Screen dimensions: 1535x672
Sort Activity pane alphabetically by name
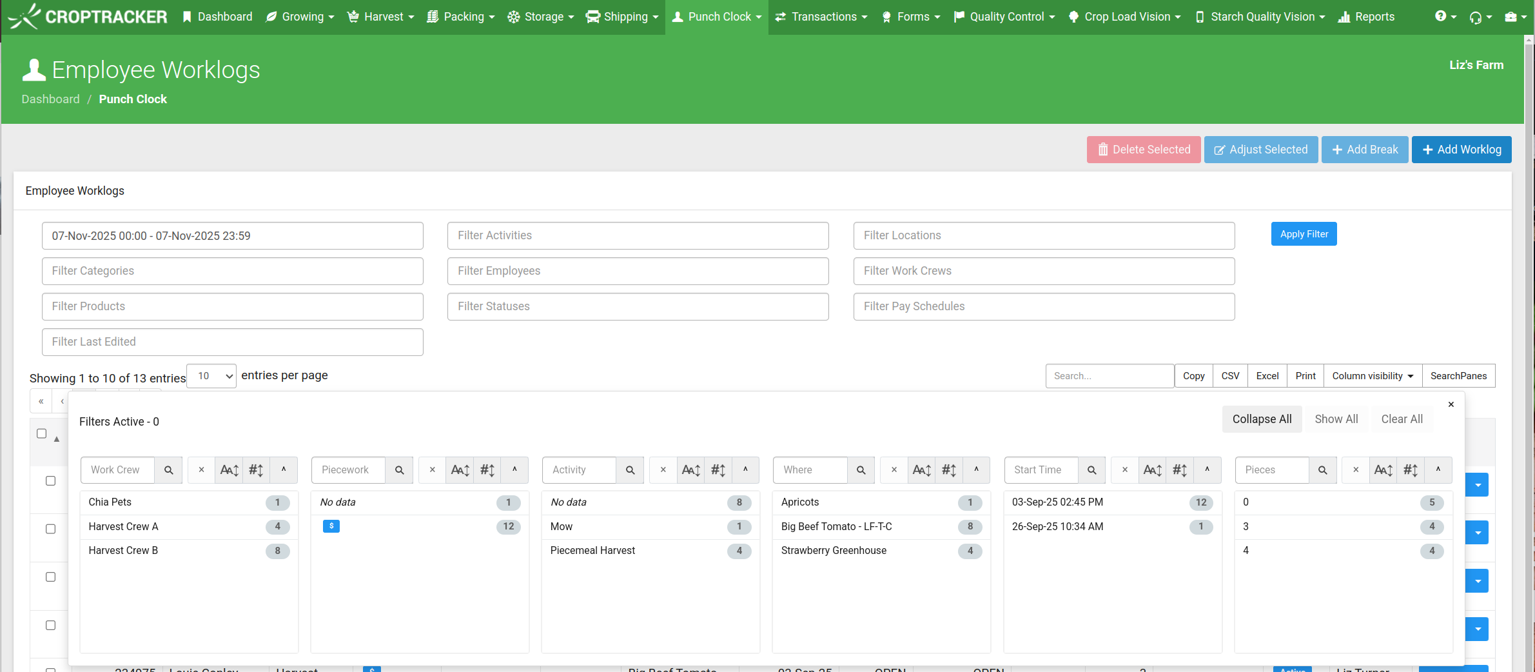[x=690, y=470]
